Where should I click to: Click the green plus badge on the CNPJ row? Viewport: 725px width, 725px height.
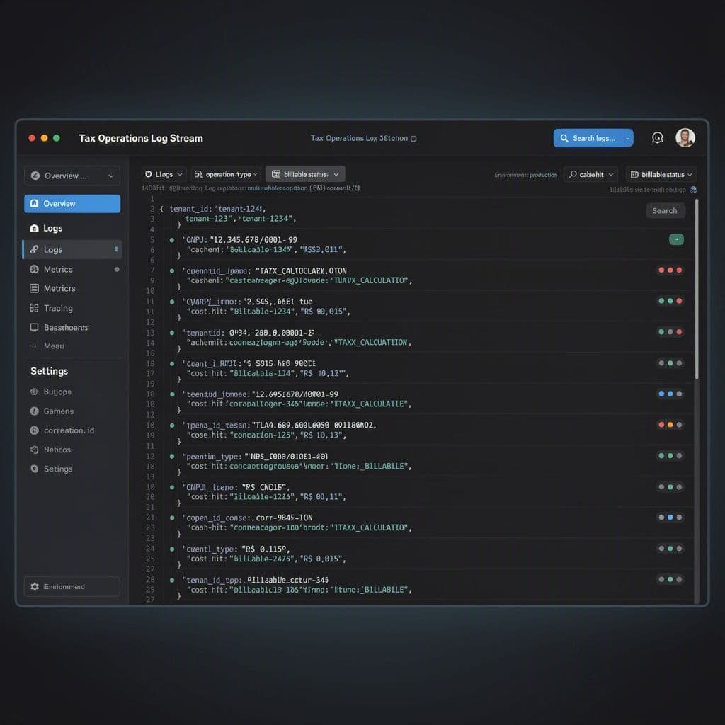tap(676, 239)
